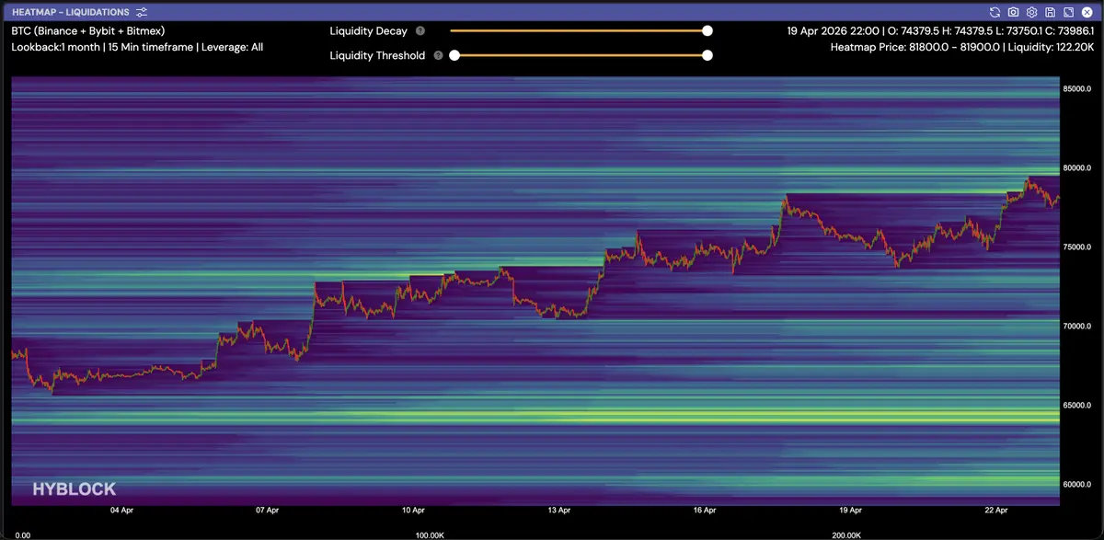The width and height of the screenshot is (1104, 540).
Task: Click the 22 Apr date axis label
Action: click(x=996, y=510)
